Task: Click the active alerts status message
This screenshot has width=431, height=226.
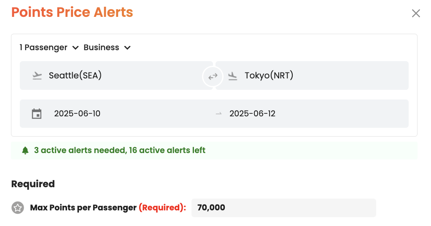Action: point(120,150)
